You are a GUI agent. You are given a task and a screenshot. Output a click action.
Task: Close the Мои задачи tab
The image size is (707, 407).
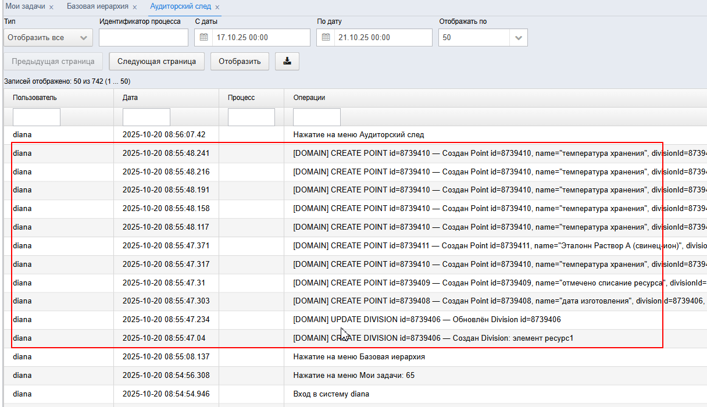click(51, 7)
